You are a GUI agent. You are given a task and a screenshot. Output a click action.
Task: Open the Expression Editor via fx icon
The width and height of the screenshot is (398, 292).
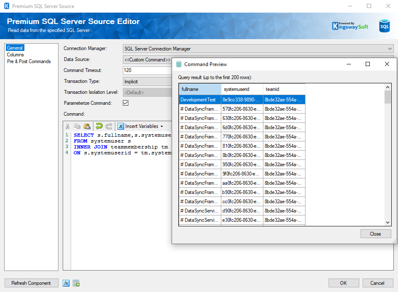[x=66, y=283]
